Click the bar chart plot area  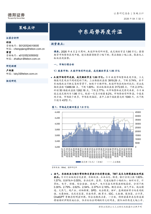click(98, 130)
